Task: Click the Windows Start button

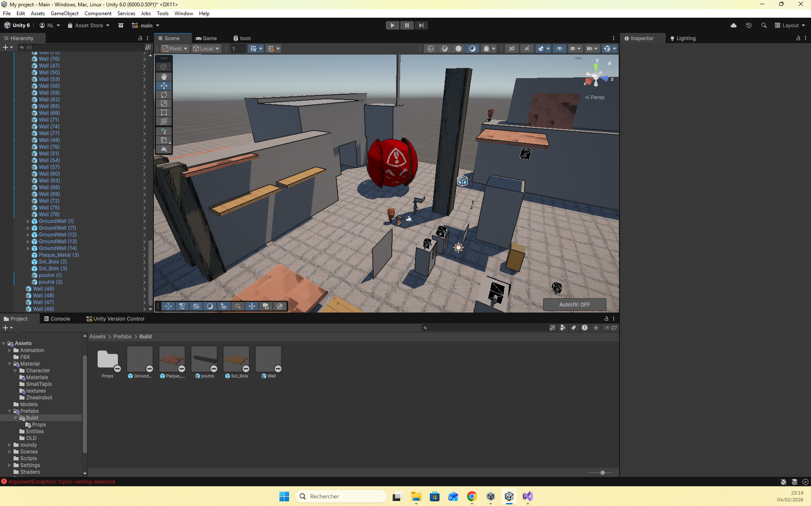Action: click(284, 496)
